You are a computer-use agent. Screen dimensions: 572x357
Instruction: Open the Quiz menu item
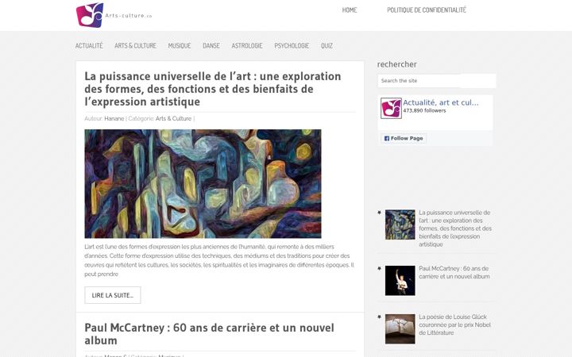tap(327, 45)
